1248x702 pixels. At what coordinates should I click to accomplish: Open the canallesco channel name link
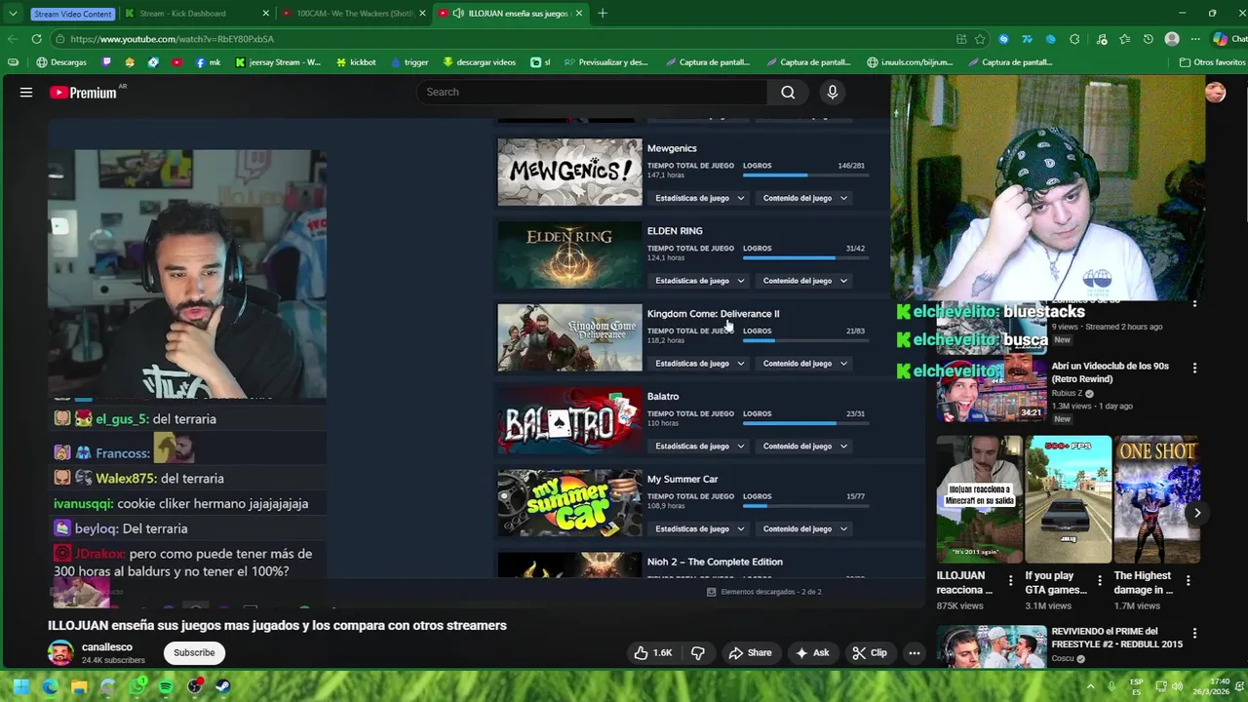pos(107,647)
